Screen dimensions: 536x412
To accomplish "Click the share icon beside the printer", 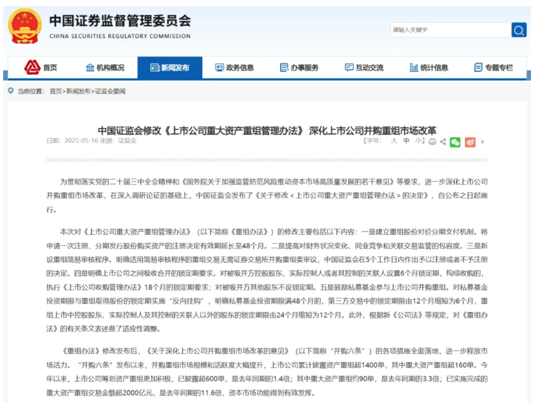I will [x=443, y=142].
